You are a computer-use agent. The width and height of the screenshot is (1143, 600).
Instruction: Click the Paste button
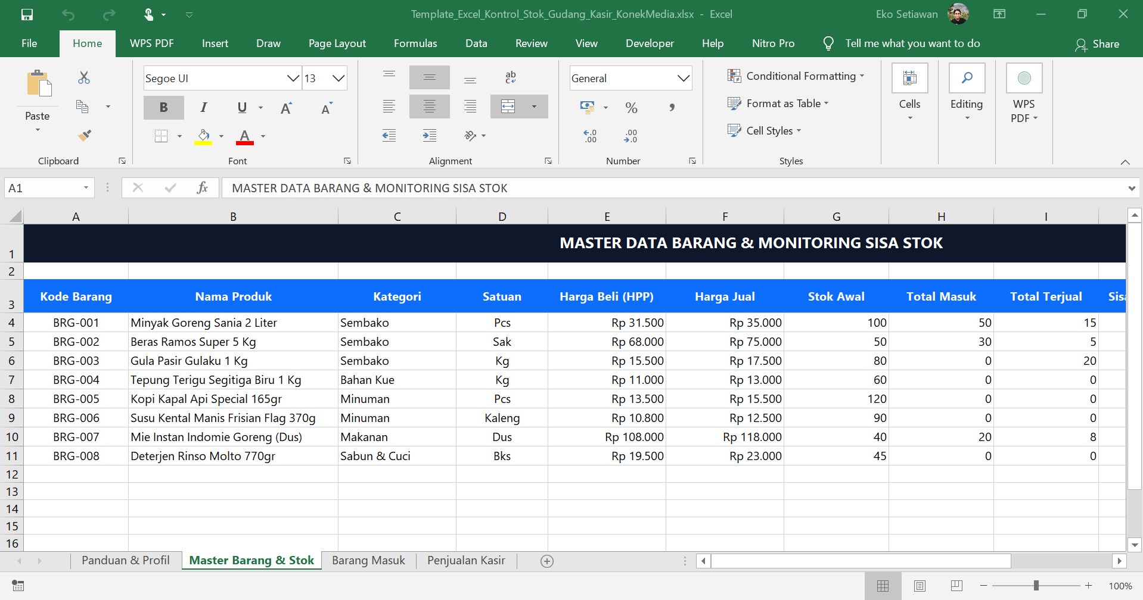(x=38, y=96)
